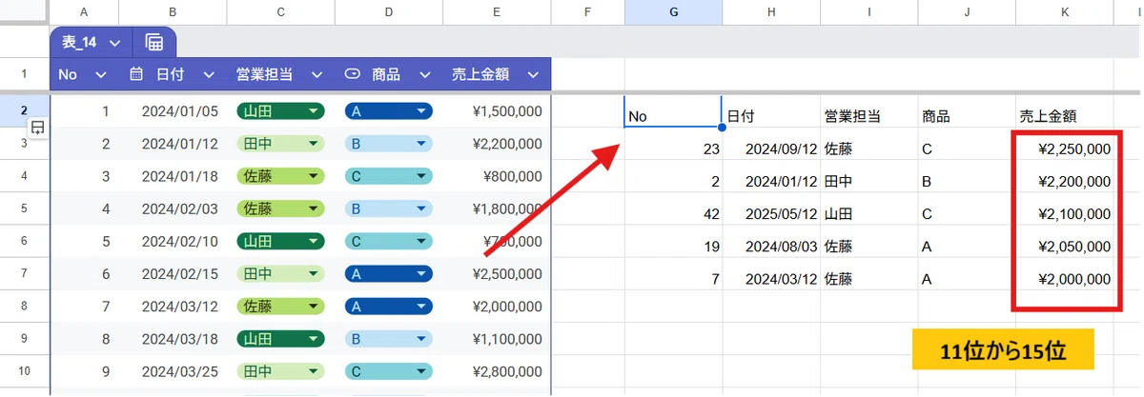Screen dimensions: 1144x397
Task: Select row header 1
Action: pyautogui.click(x=25, y=74)
